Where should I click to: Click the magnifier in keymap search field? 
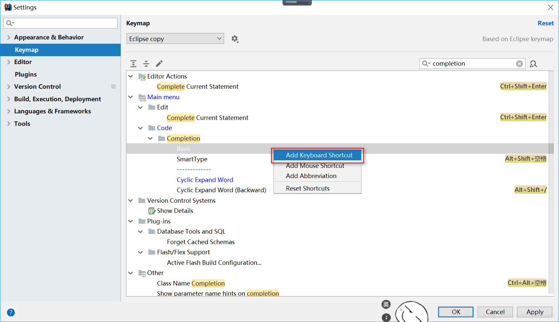(x=426, y=64)
